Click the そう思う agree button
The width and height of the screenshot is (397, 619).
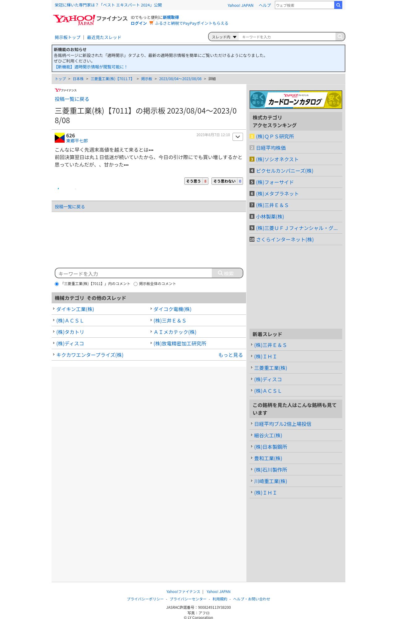tap(196, 181)
